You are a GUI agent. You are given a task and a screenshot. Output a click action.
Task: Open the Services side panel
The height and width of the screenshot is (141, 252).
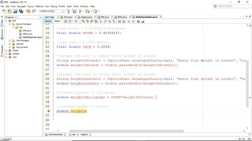tap(2, 34)
